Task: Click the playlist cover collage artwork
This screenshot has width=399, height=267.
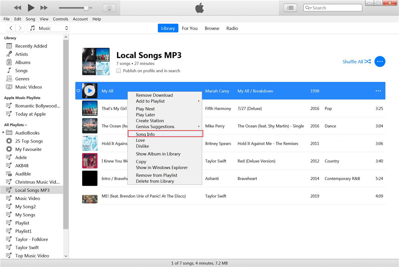Action: tap(96, 61)
